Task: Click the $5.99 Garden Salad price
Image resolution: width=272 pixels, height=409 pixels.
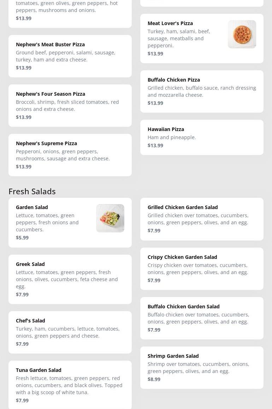Action: (22, 238)
